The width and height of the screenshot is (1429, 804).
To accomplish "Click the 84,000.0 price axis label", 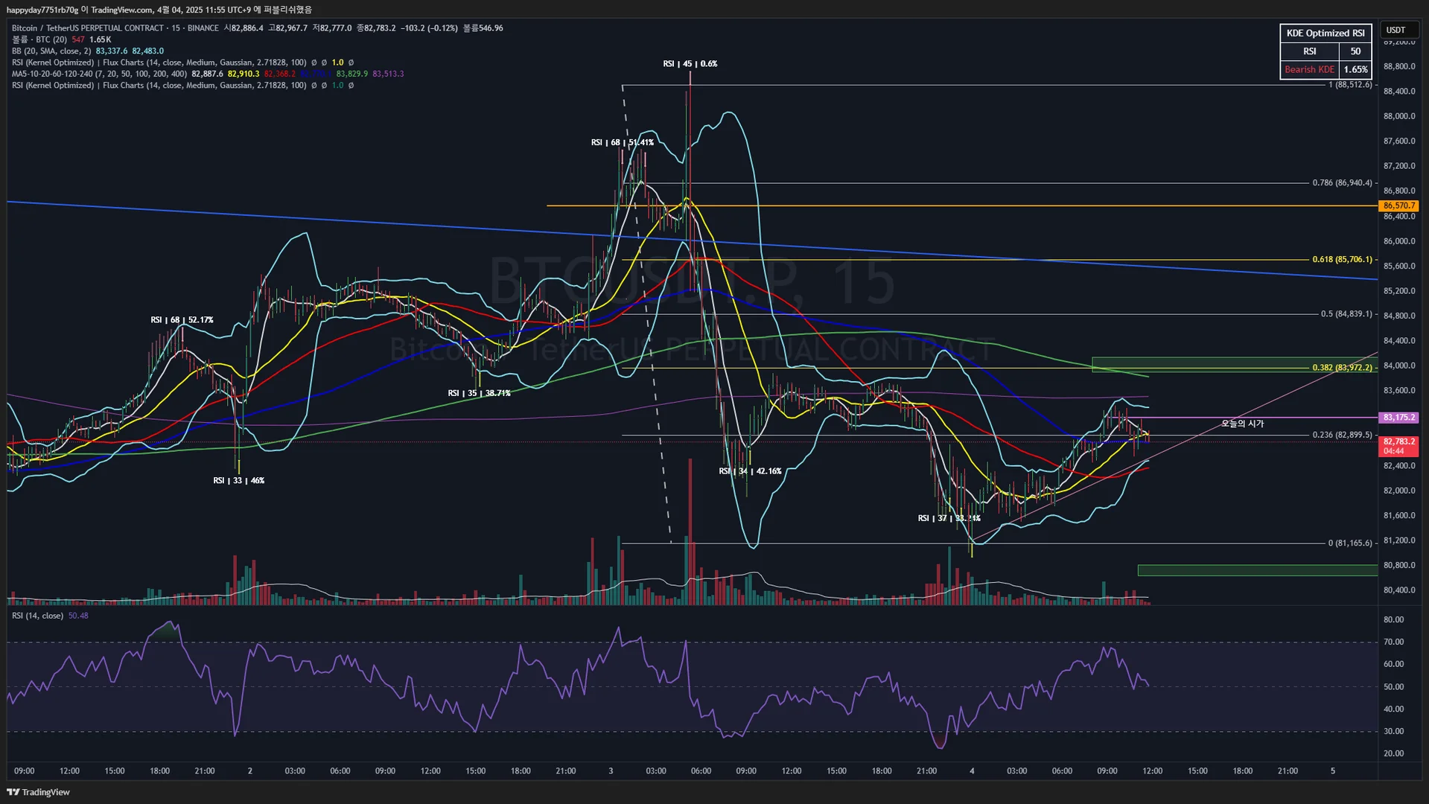I will tap(1399, 366).
